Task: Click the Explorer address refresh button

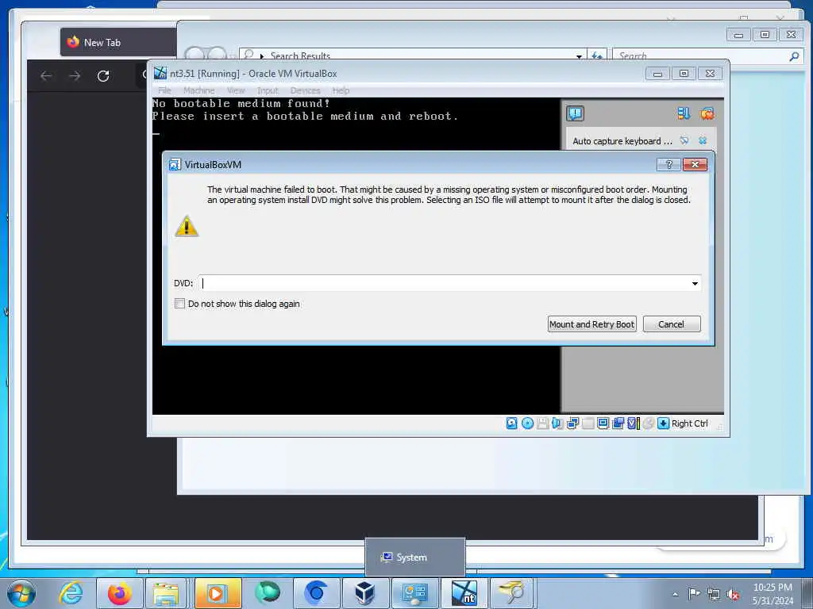Action: click(x=597, y=56)
